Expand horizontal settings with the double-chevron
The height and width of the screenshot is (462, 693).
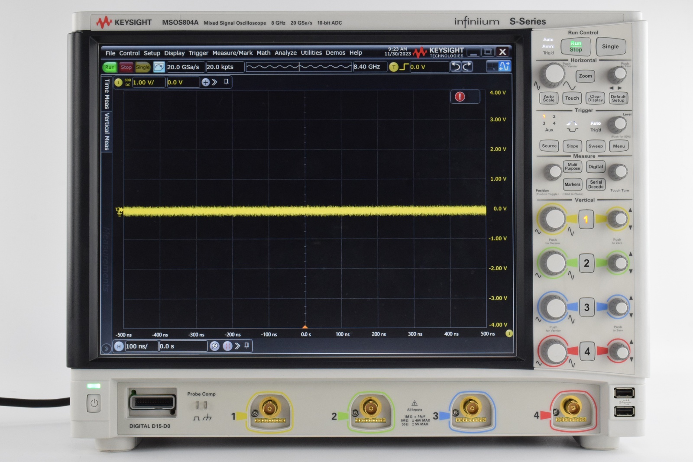click(237, 346)
